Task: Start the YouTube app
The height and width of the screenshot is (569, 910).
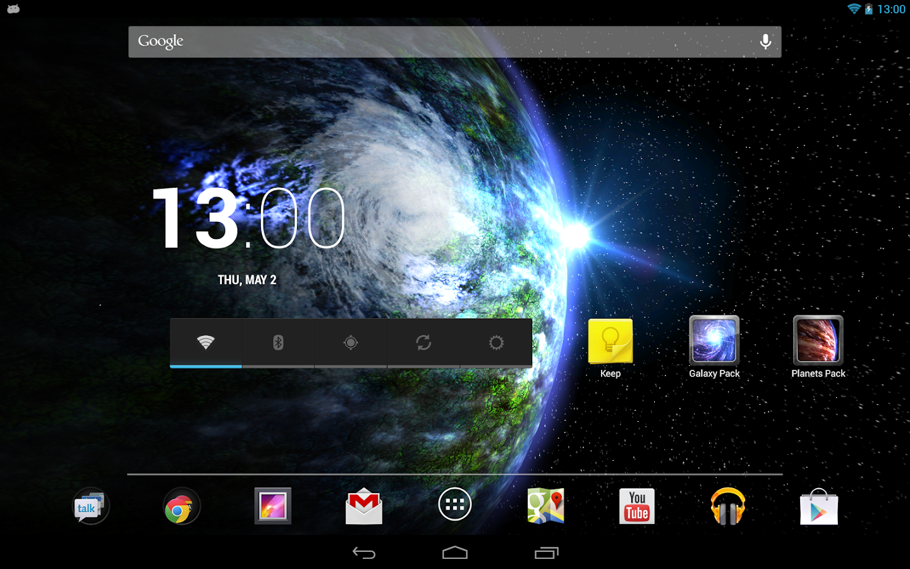Action: click(x=636, y=506)
